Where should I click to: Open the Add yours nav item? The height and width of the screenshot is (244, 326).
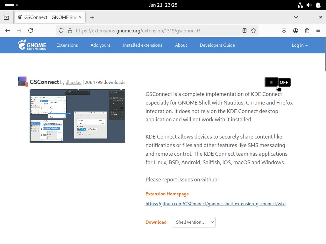point(100,45)
